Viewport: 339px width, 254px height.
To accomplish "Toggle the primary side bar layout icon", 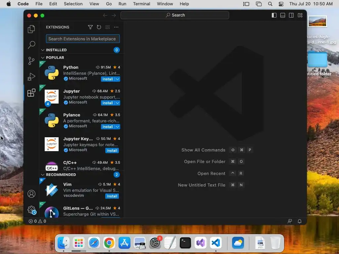I will (x=274, y=15).
